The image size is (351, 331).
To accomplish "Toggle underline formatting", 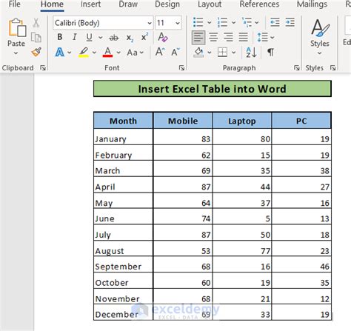I will [90, 38].
